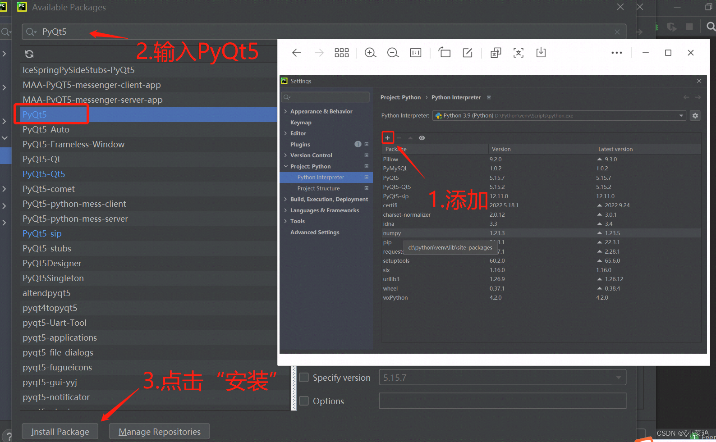
Task: Open the version 5.15.7 dropdown
Action: [x=502, y=378]
